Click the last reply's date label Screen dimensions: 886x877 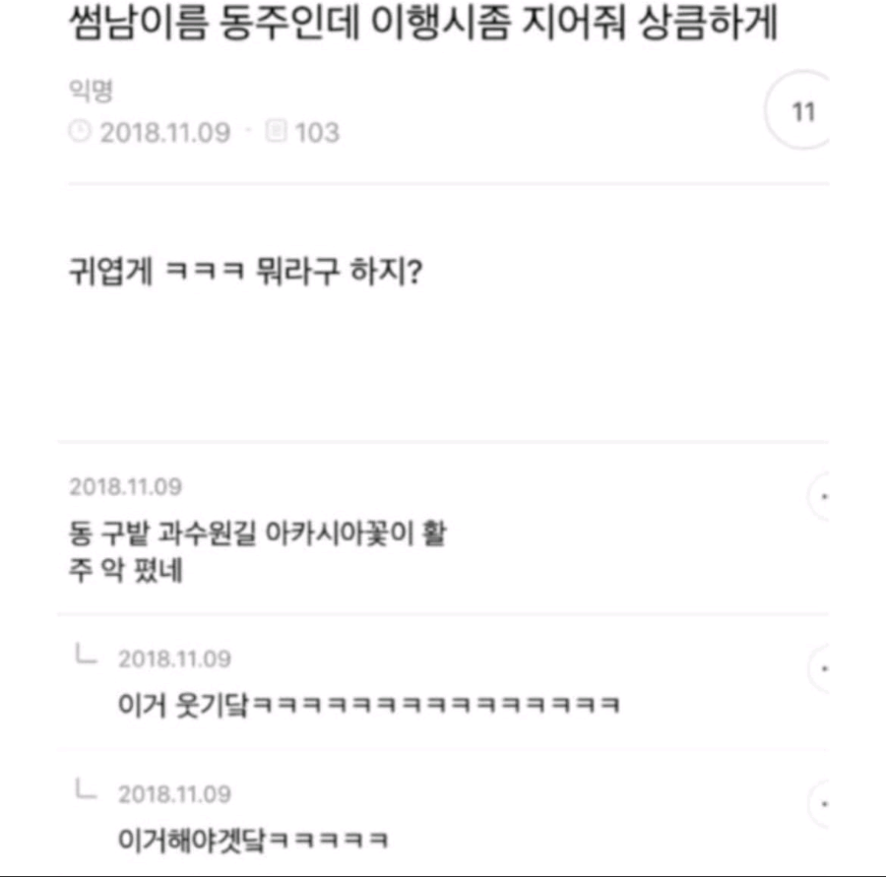click(x=175, y=793)
